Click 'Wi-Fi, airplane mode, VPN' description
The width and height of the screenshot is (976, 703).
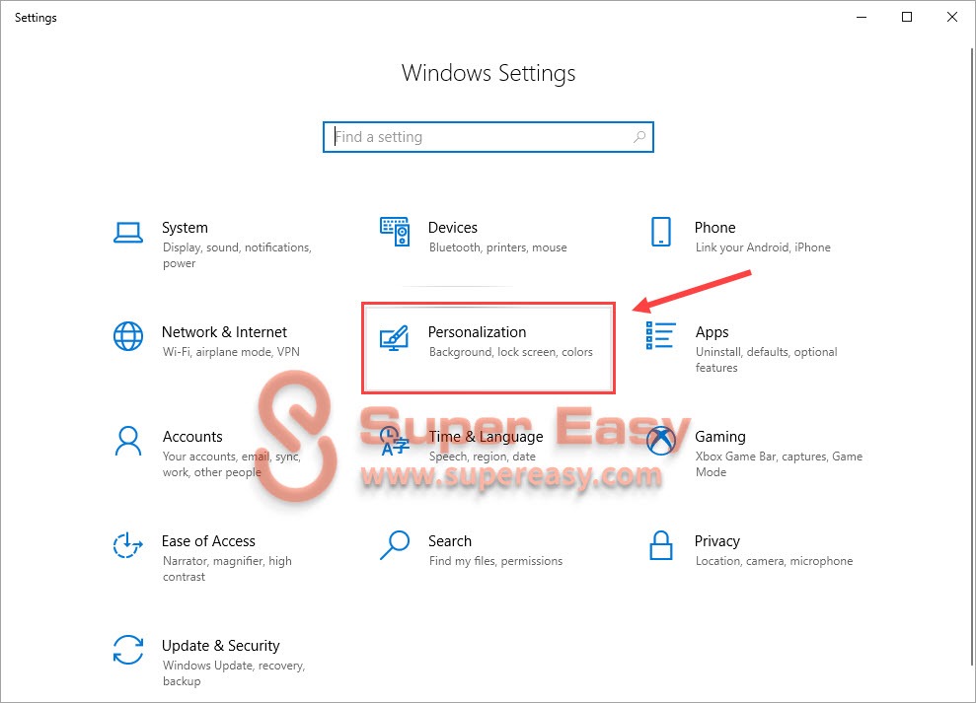click(x=231, y=352)
